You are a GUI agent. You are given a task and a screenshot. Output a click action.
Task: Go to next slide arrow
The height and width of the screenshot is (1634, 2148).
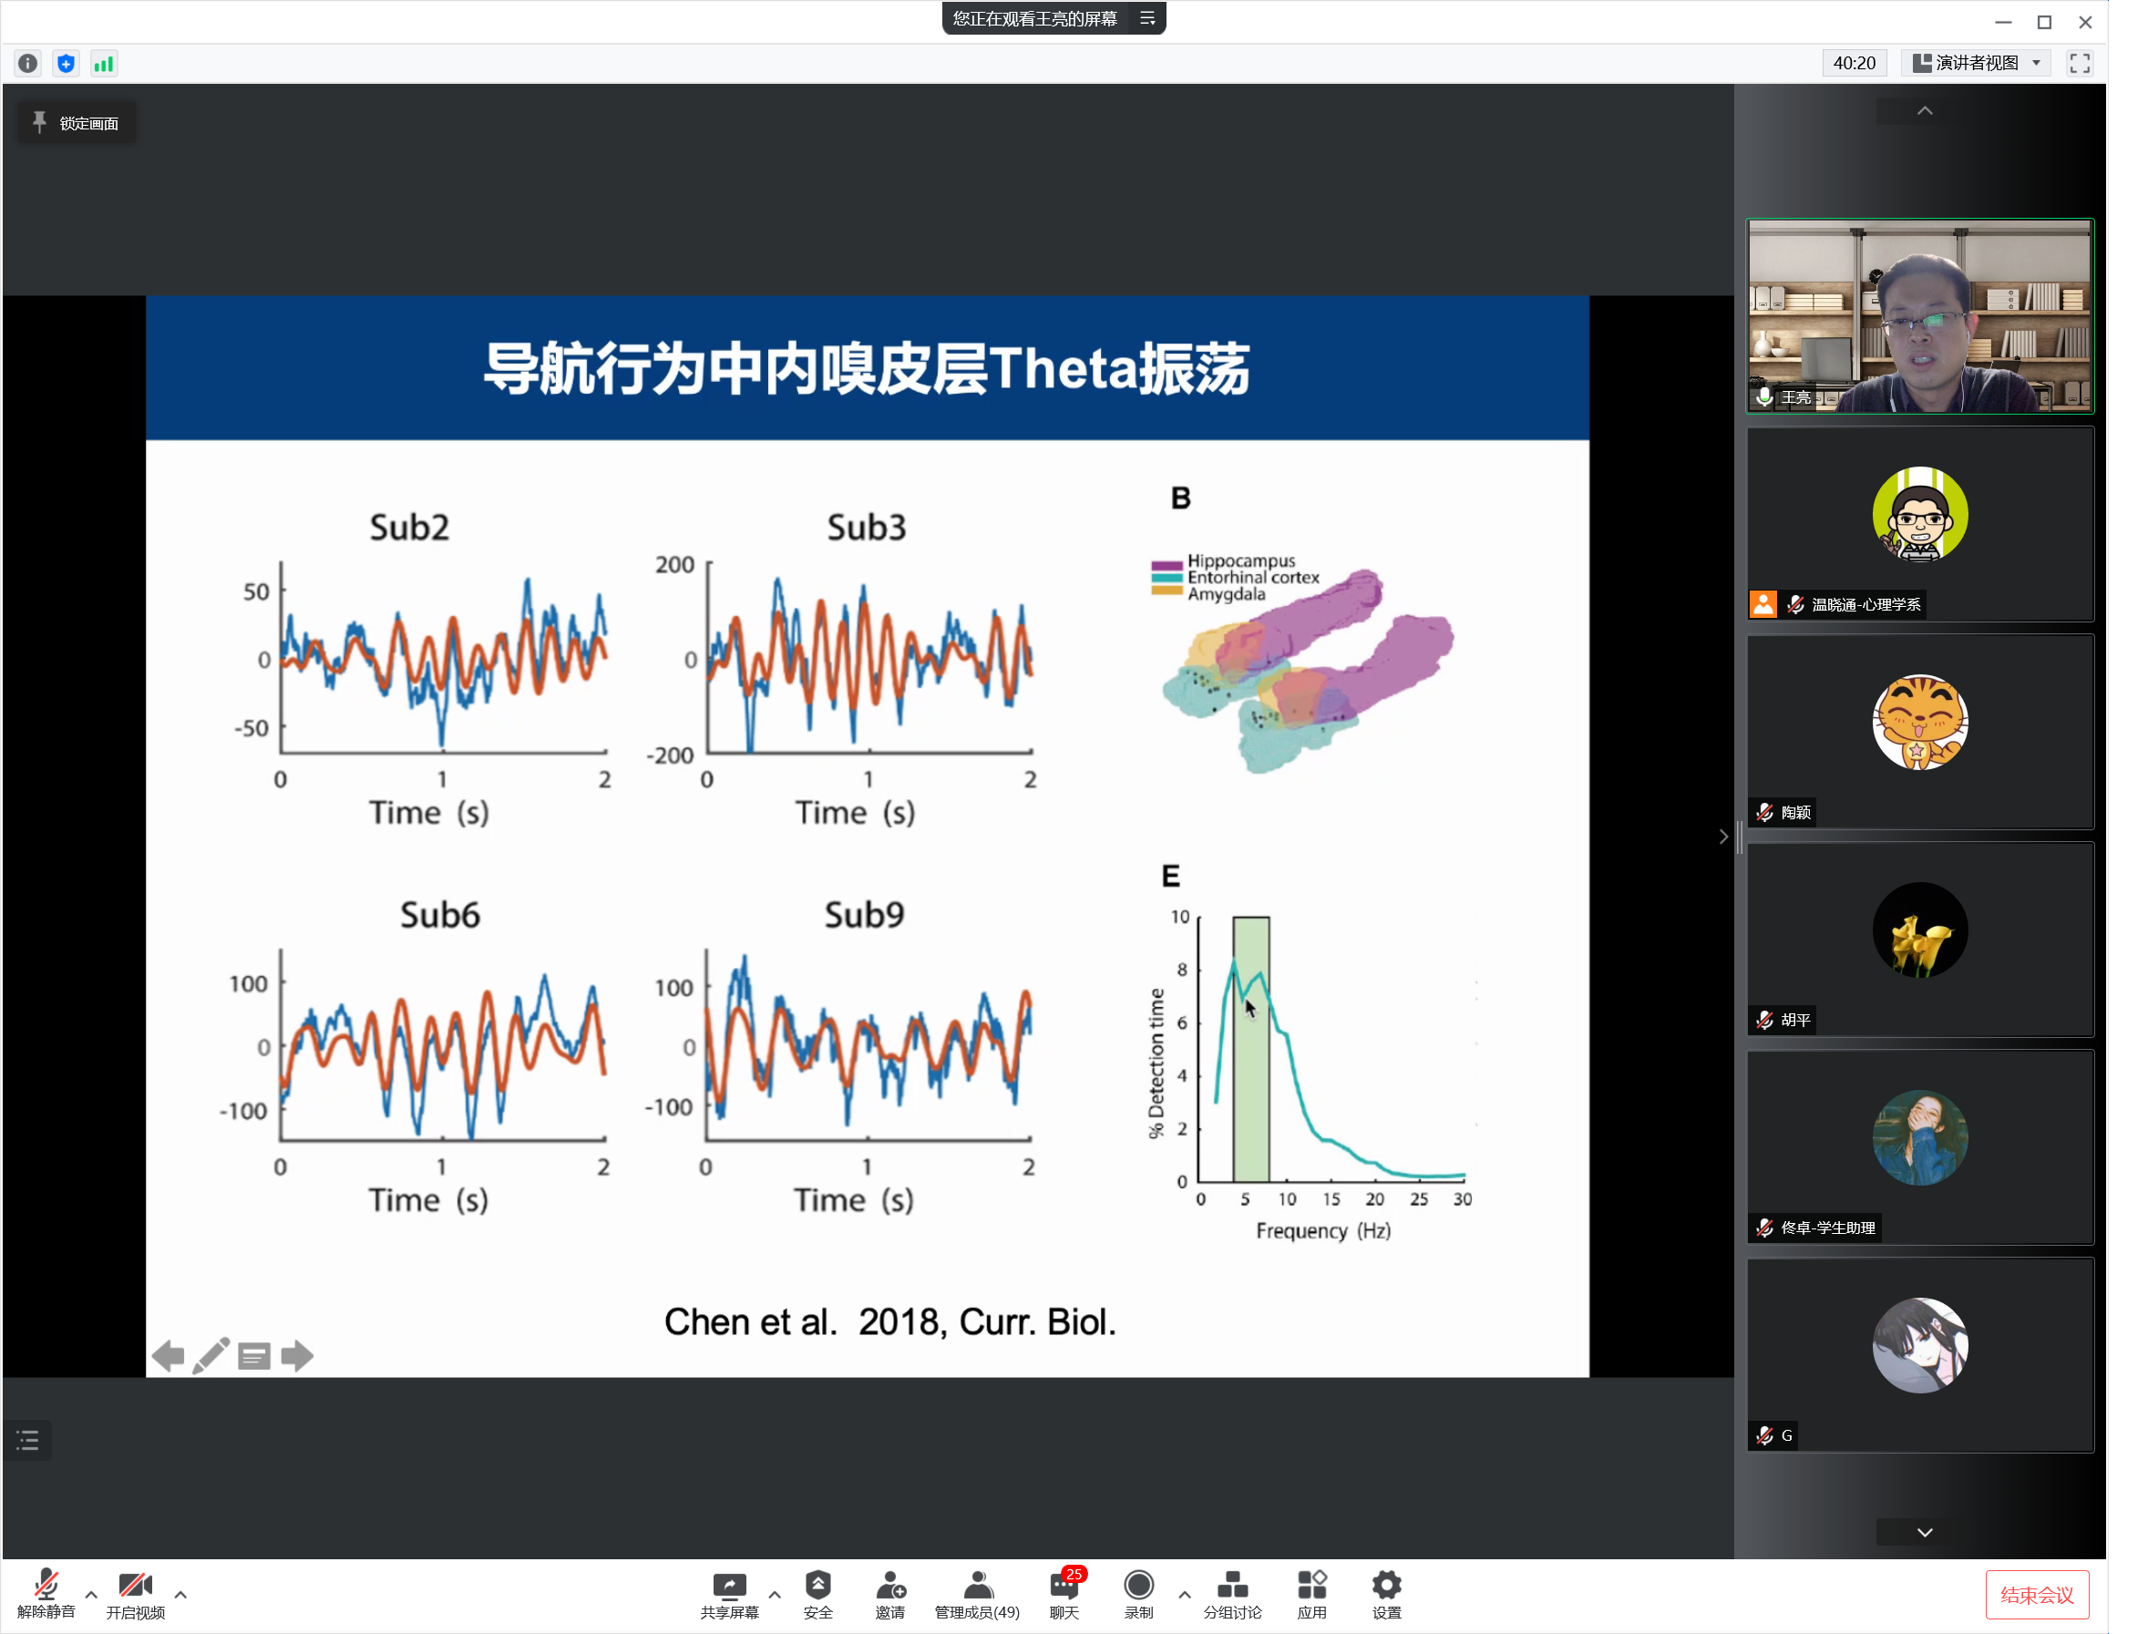tap(296, 1356)
